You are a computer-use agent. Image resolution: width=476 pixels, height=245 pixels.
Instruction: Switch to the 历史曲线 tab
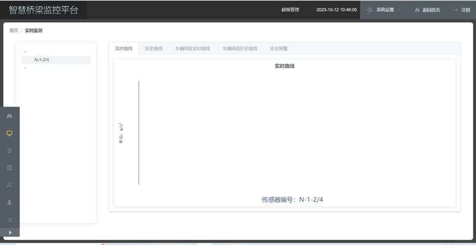coord(153,48)
